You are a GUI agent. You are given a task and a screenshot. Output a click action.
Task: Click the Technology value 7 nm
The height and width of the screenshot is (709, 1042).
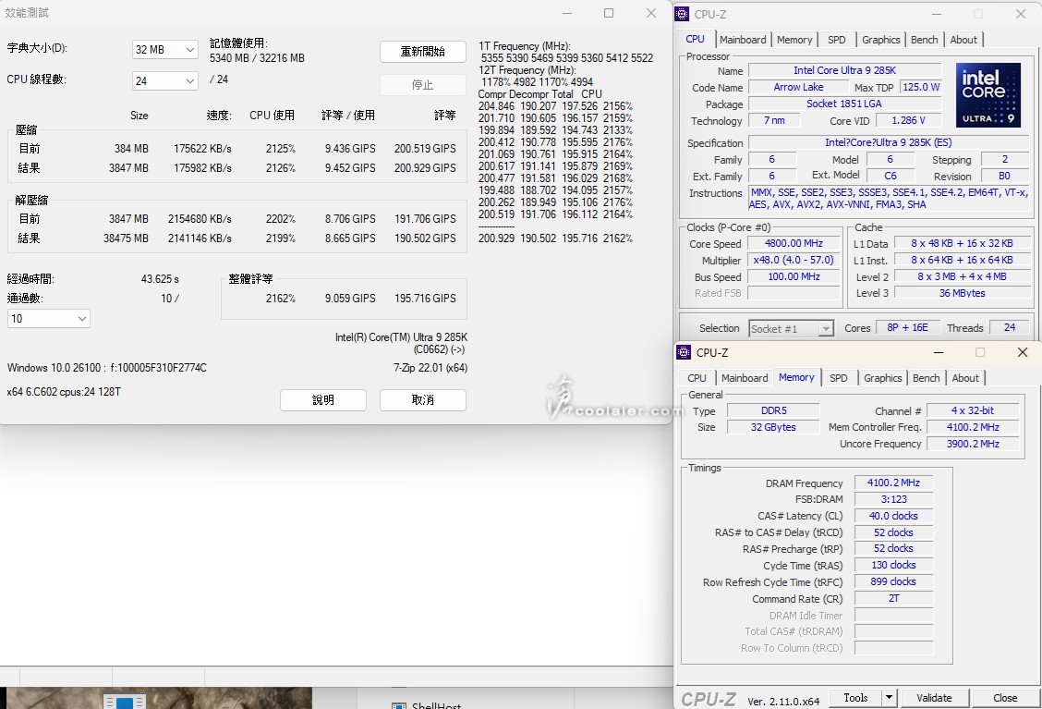[774, 120]
